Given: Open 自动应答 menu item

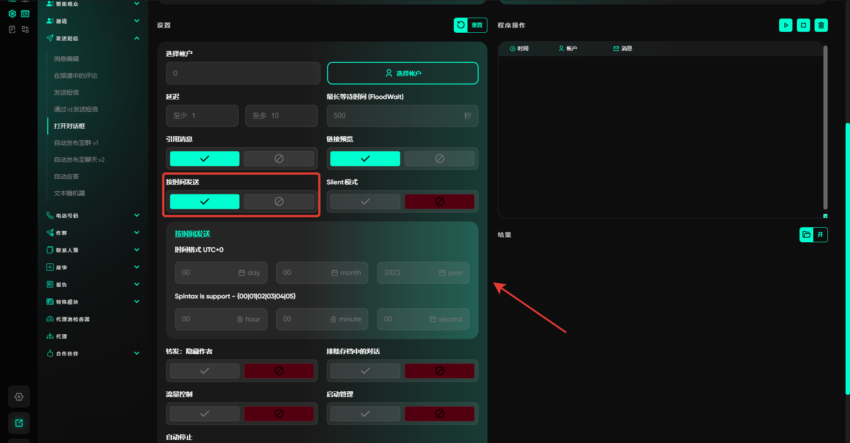Looking at the screenshot, I should pyautogui.click(x=66, y=176).
